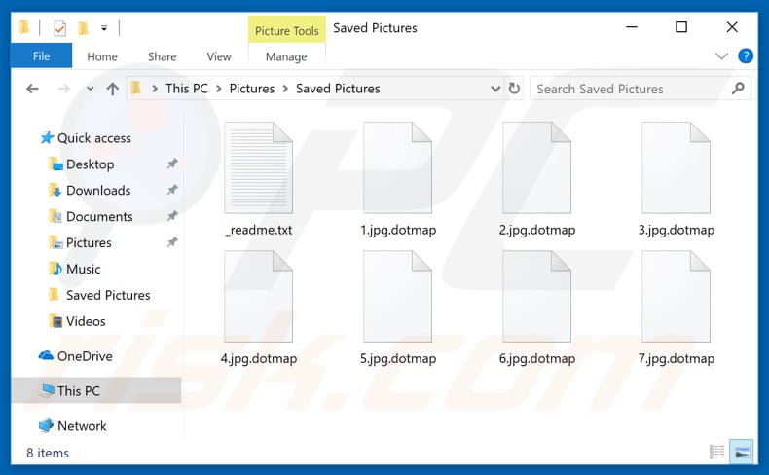Select the Picture Tools contextual tab header
Viewport: 769px width, 475px height.
pyautogui.click(x=287, y=30)
